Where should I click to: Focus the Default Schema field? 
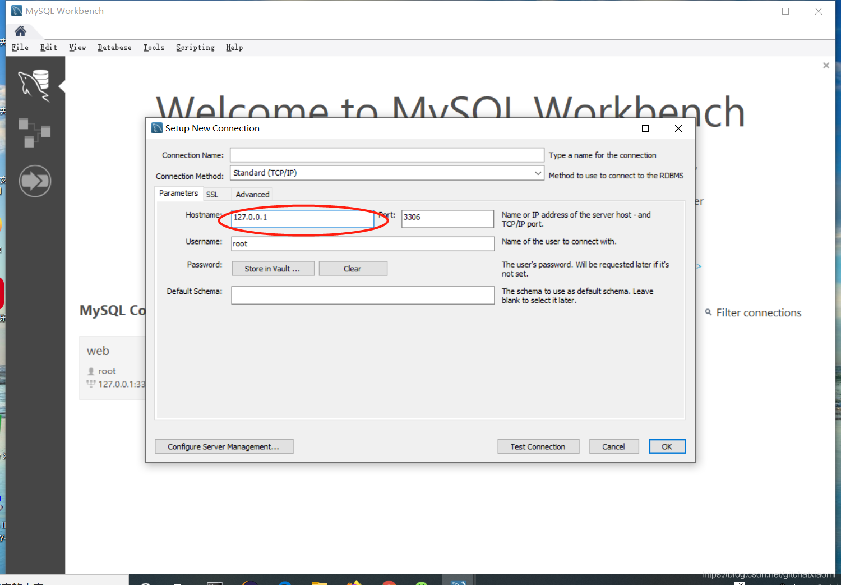[x=363, y=295]
